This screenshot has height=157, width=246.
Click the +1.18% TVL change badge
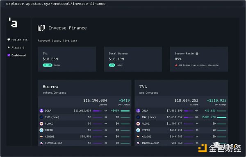tap(48, 65)
